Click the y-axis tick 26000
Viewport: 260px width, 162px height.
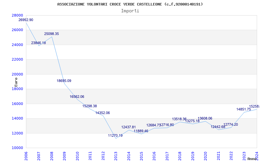point(18,30)
